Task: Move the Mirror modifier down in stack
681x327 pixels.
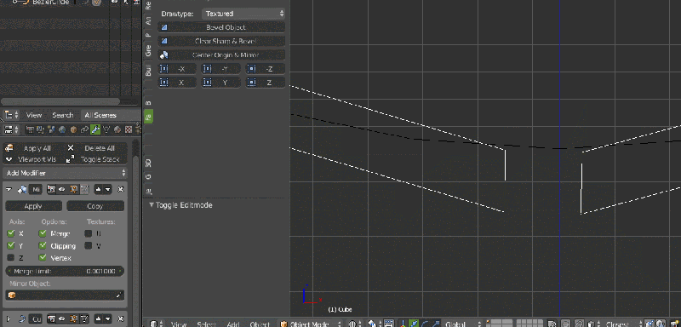Action: point(108,189)
